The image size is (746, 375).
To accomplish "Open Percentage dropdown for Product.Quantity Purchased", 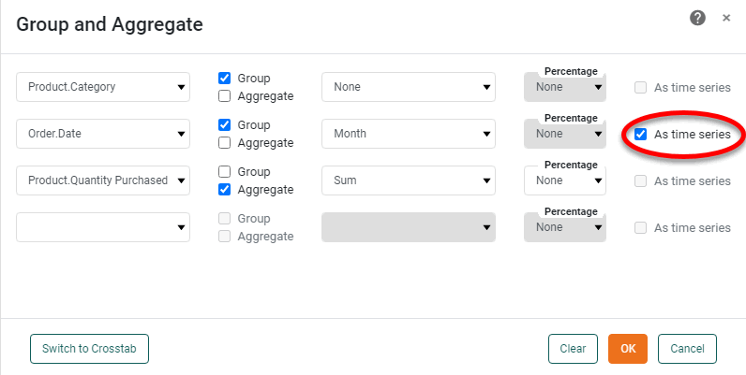I will click(x=565, y=180).
